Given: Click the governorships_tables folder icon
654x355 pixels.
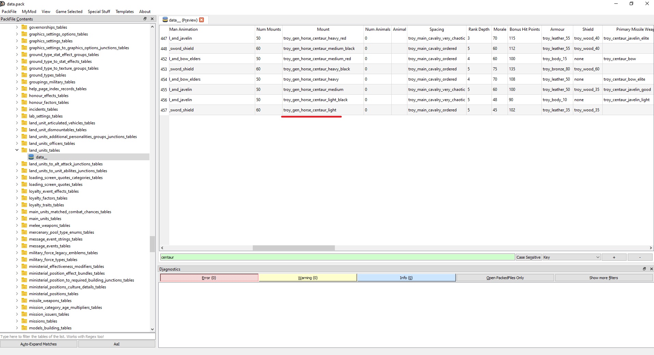Looking at the screenshot, I should pos(24,27).
